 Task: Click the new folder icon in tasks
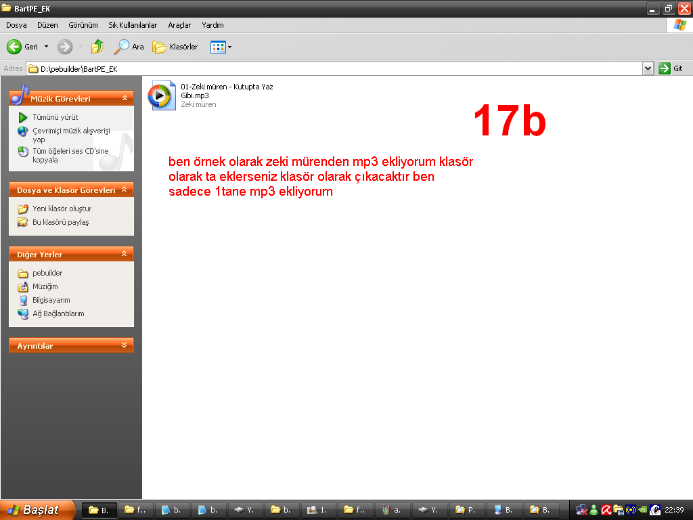[x=22, y=209]
